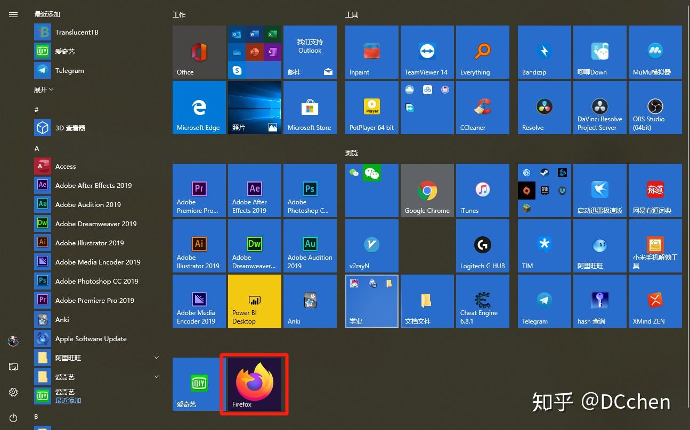The height and width of the screenshot is (430, 690).
Task: Open the 学业 tile folder
Action: pyautogui.click(x=372, y=301)
